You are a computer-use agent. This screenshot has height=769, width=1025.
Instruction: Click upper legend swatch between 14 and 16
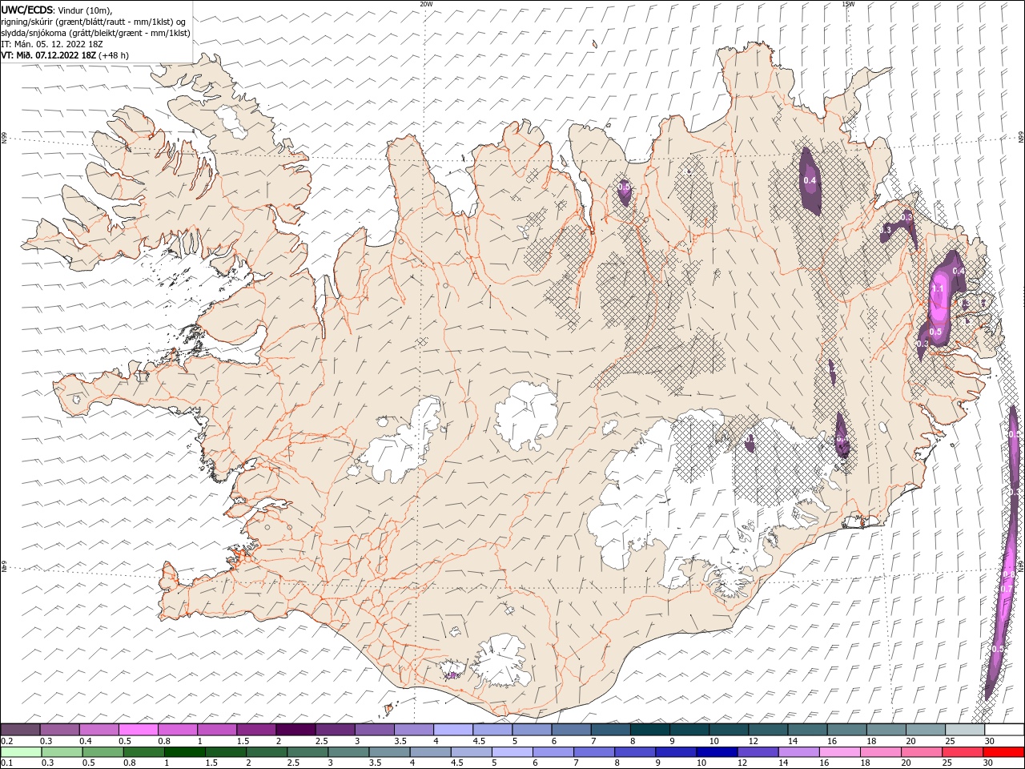point(807,730)
